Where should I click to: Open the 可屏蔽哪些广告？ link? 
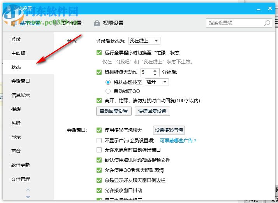pos(178,141)
